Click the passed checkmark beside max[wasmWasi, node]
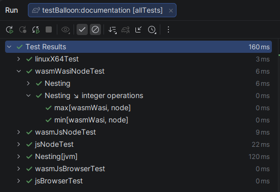The width and height of the screenshot is (280, 192). click(48, 108)
